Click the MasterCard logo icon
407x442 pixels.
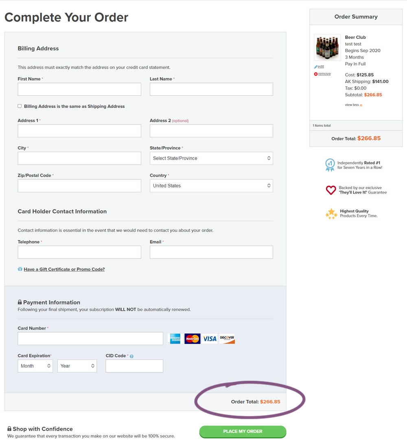click(192, 339)
